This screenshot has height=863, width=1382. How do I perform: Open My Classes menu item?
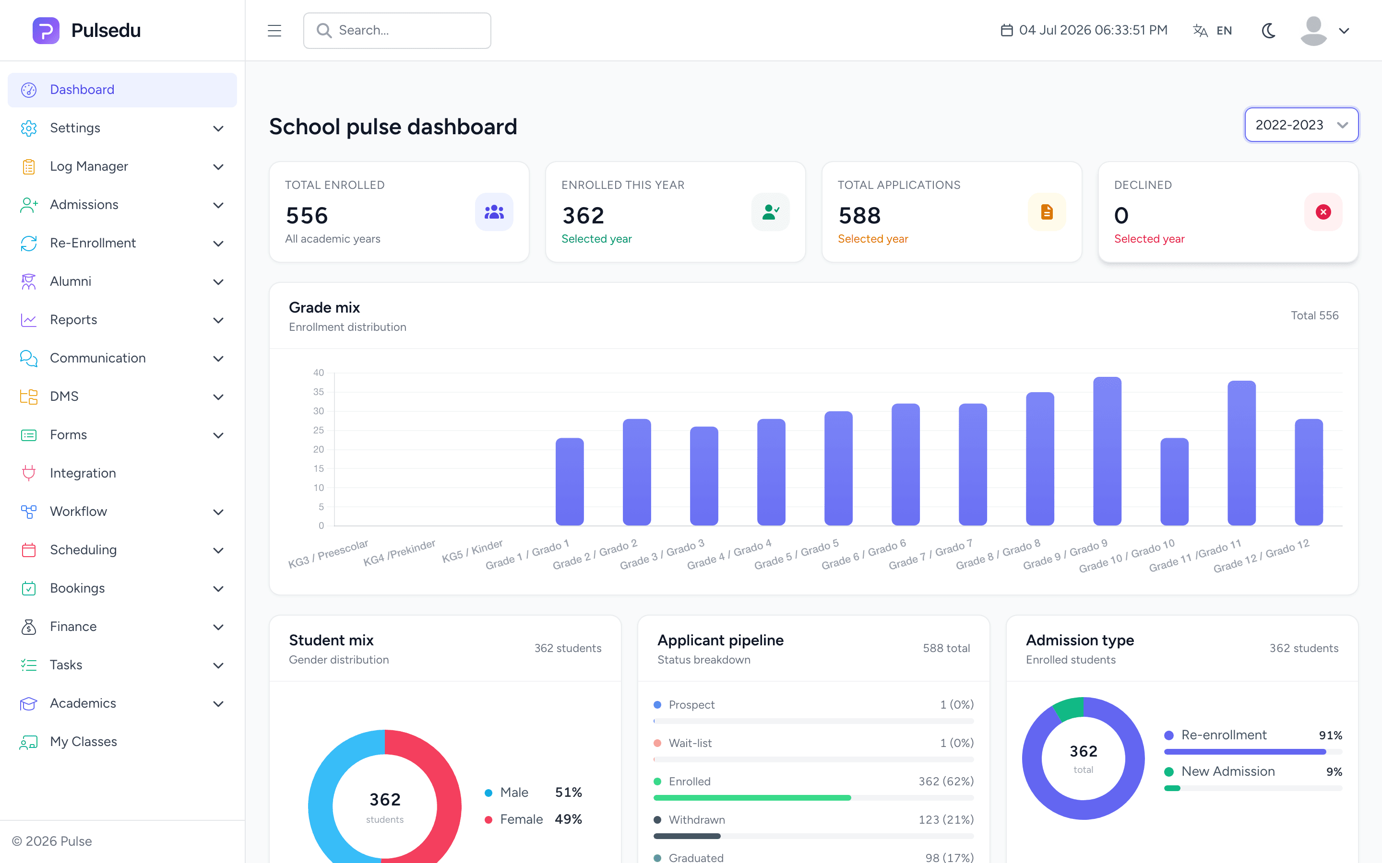tap(122, 741)
